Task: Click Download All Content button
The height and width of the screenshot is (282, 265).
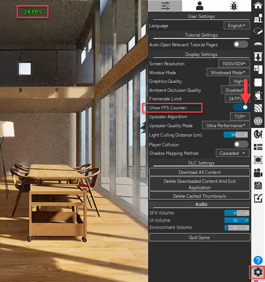Action: pos(199,172)
